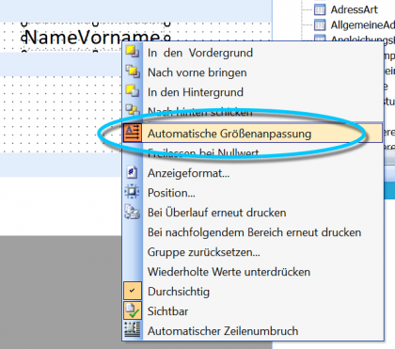
Task: Click the 'In den Vordergrund' icon
Action: click(x=133, y=52)
